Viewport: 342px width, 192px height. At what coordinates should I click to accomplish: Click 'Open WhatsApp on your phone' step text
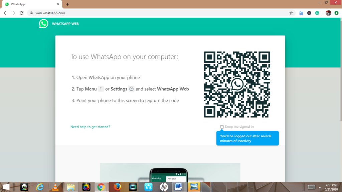[x=108, y=77]
